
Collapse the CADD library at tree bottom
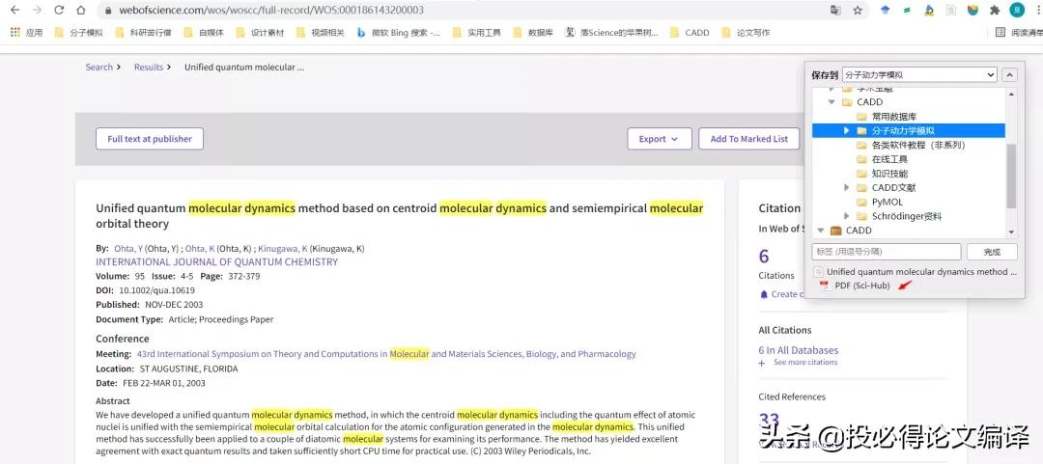[x=820, y=231]
